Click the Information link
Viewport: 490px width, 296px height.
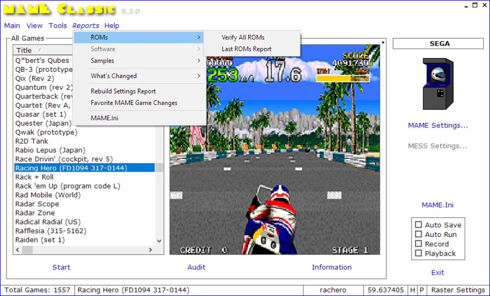coord(331,267)
